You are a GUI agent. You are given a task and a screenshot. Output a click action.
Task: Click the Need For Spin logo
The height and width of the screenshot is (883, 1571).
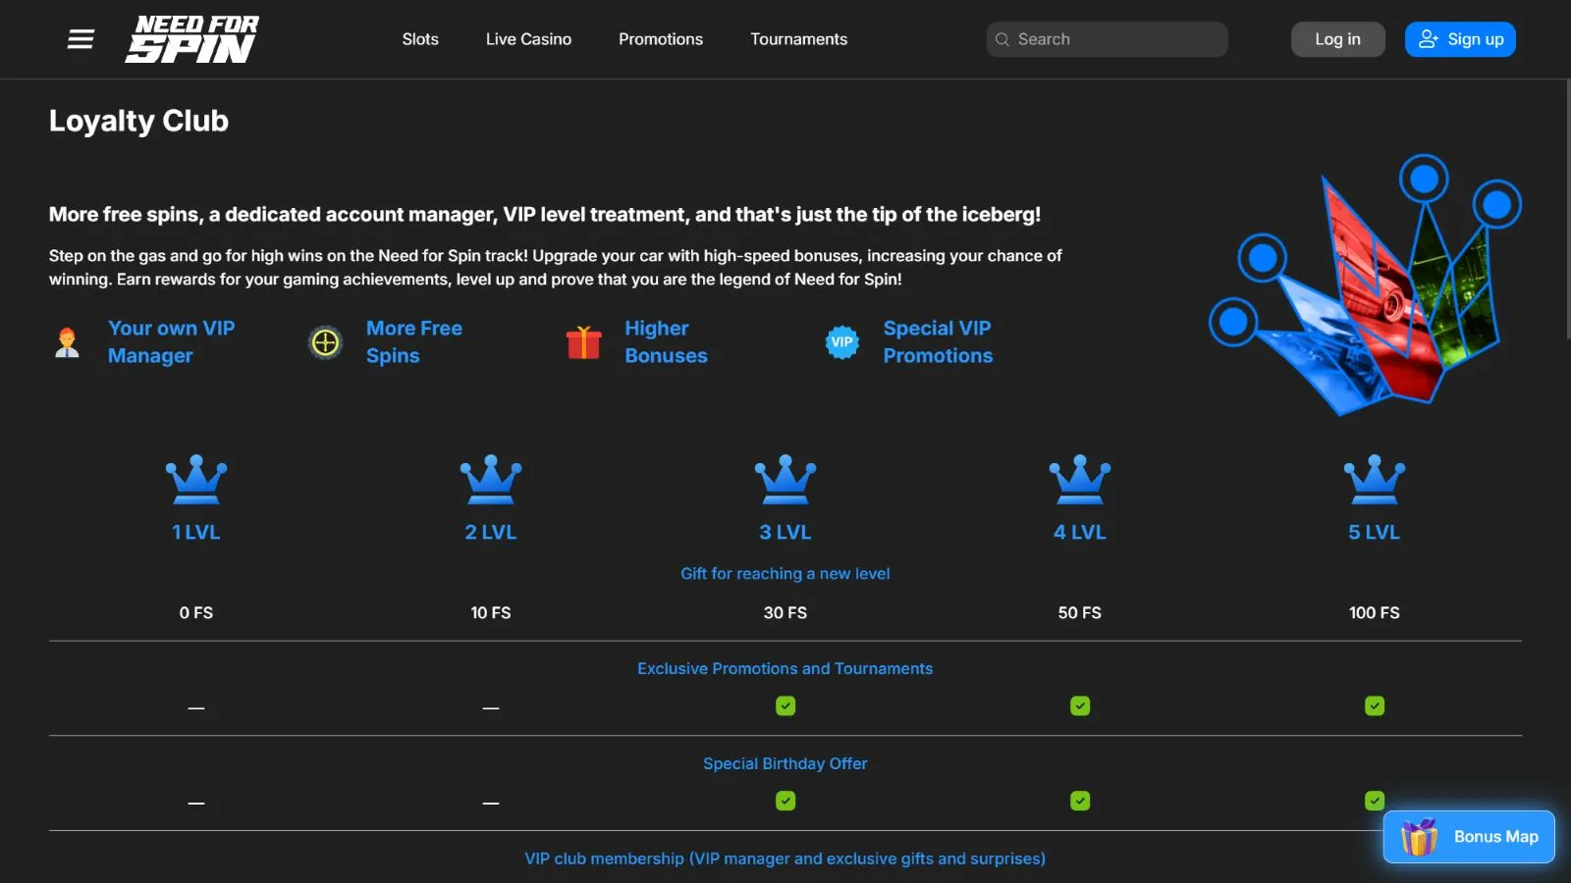coord(192,39)
